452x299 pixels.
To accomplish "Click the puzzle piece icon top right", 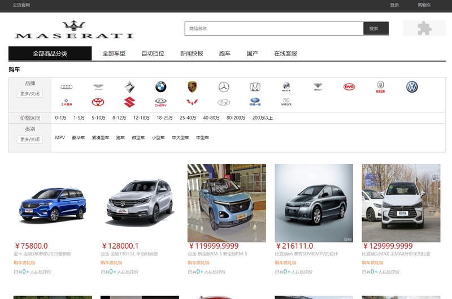I will tap(424, 28).
